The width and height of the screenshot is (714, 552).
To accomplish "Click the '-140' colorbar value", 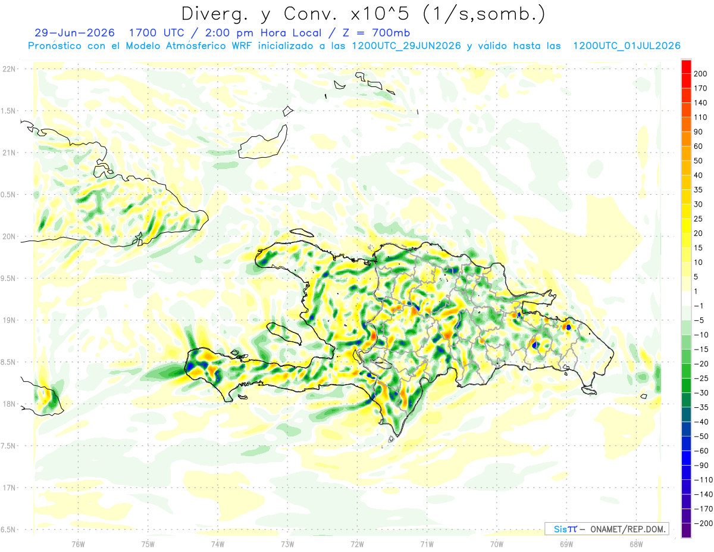I will click(703, 494).
